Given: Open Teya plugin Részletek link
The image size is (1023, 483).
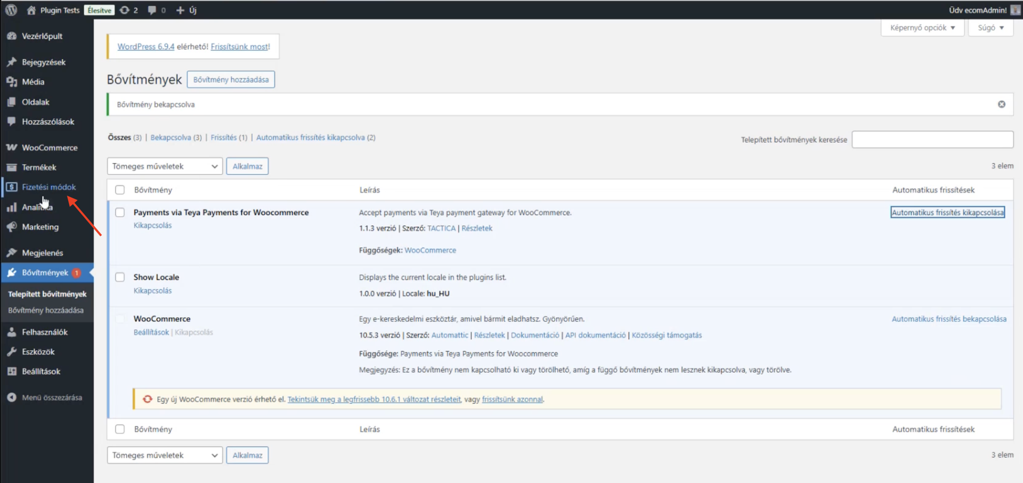Looking at the screenshot, I should (x=477, y=228).
